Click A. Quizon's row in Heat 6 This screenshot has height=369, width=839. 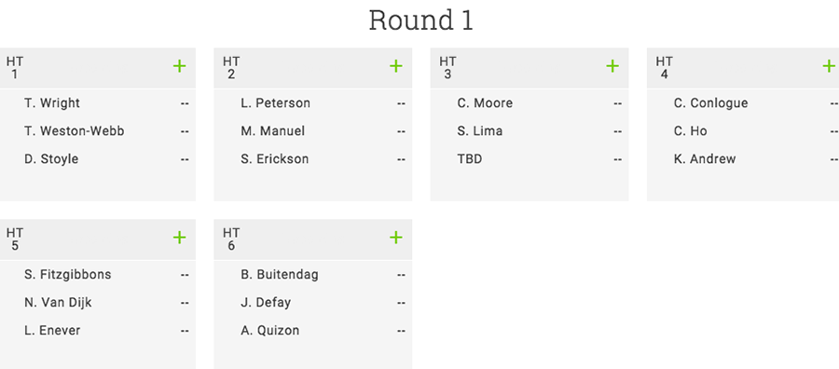313,331
